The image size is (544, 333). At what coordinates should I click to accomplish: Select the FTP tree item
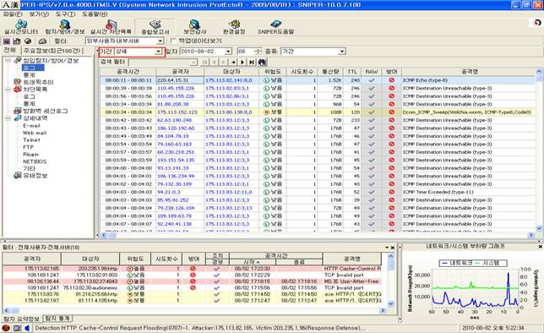[x=28, y=147]
